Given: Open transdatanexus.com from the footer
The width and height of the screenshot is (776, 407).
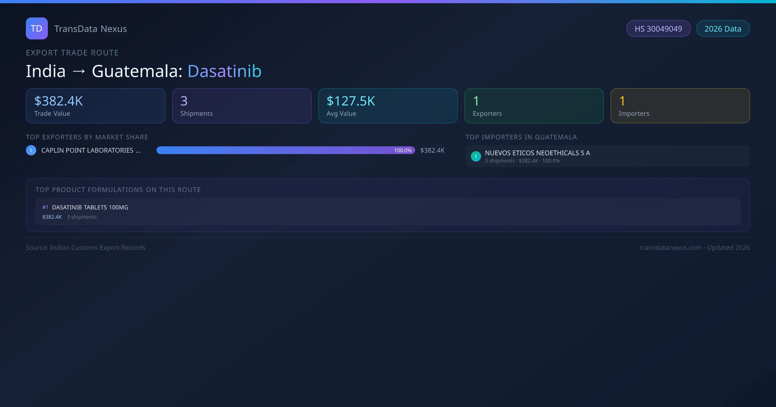Looking at the screenshot, I should pos(671,247).
